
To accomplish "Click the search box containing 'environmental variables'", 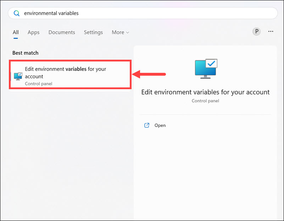I will 142,13.
